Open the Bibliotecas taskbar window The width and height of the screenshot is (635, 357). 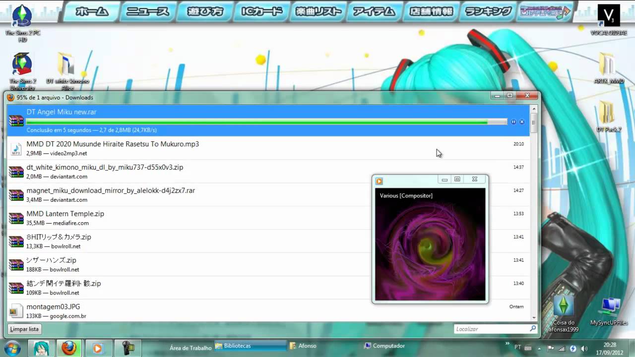point(251,346)
